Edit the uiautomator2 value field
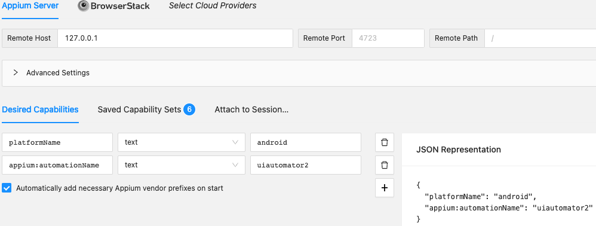The image size is (596, 226). [306, 165]
